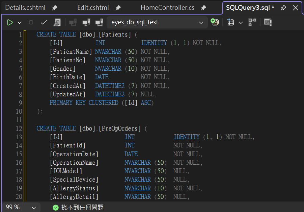
Task: Click the [PatientName] column in the code
Action: coord(71,52)
